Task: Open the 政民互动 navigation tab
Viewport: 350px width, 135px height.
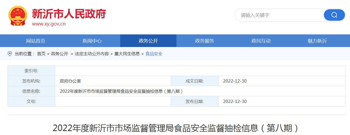Action: coord(261,41)
